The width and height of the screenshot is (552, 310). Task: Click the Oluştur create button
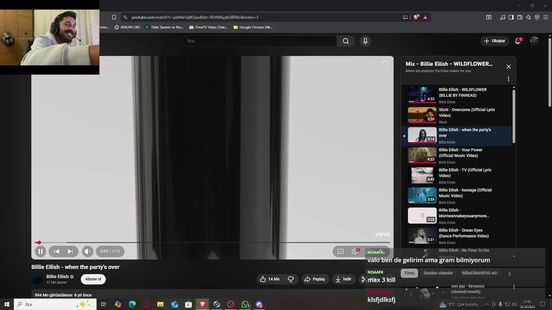point(495,41)
